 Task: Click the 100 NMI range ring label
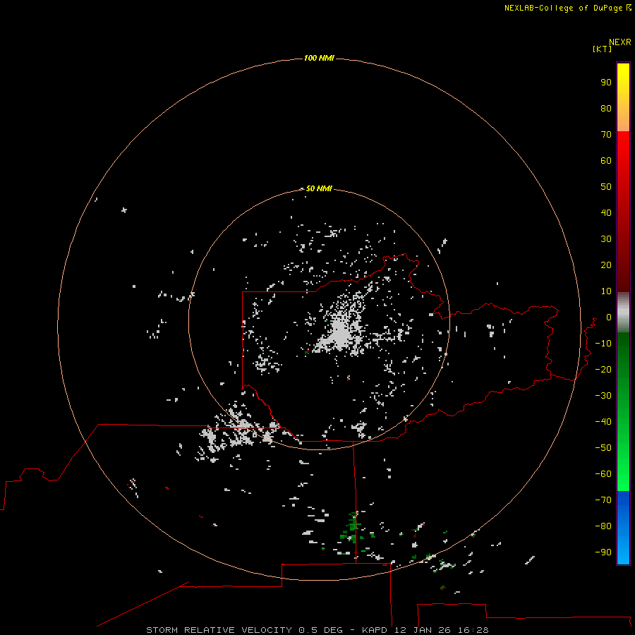[319, 59]
